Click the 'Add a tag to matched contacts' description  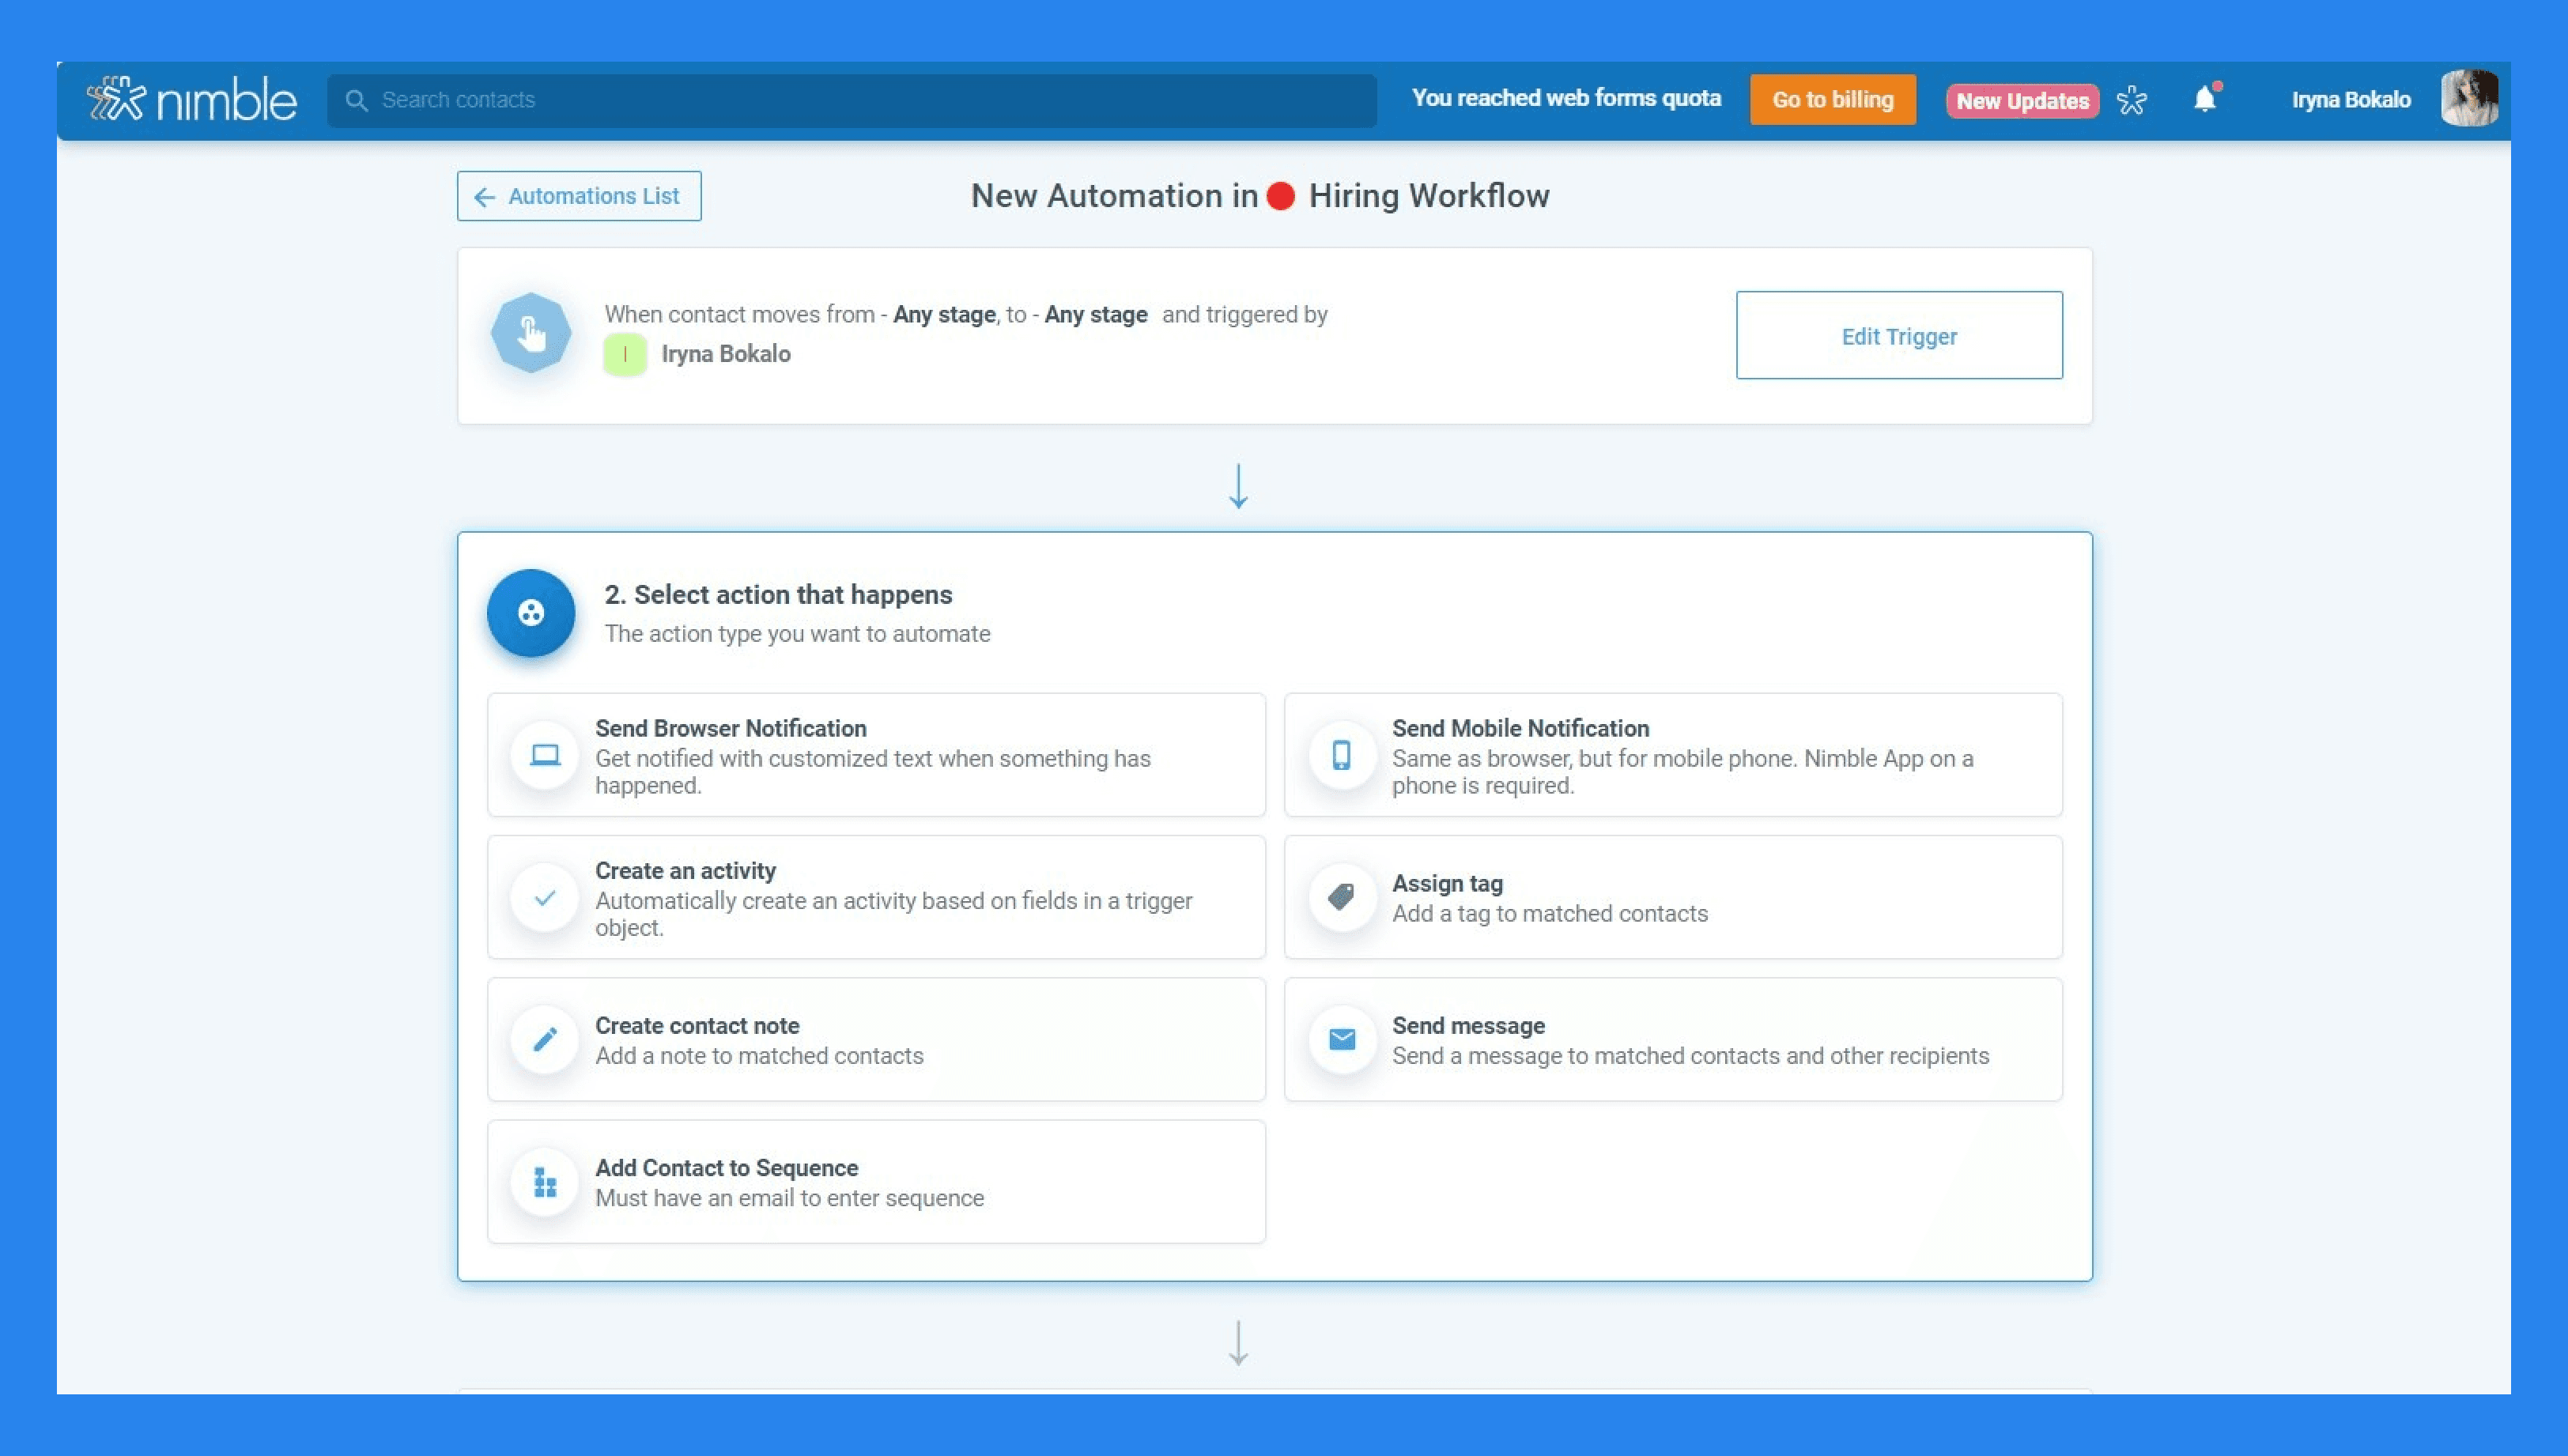pyautogui.click(x=1550, y=914)
